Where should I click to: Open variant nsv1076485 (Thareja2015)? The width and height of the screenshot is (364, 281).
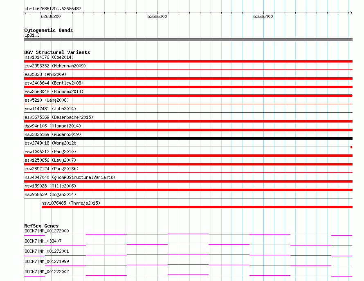click(x=71, y=203)
